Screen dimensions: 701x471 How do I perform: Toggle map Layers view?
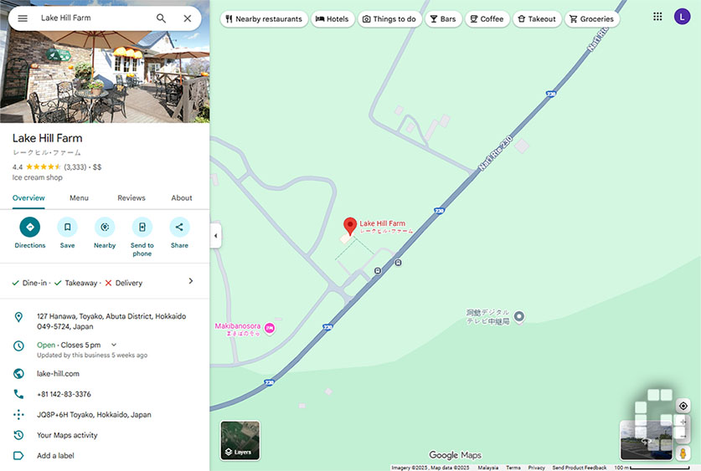coord(240,441)
